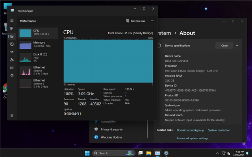Click the Copy button in Device specifications
The width and height of the screenshot is (252, 157).
pos(224,46)
